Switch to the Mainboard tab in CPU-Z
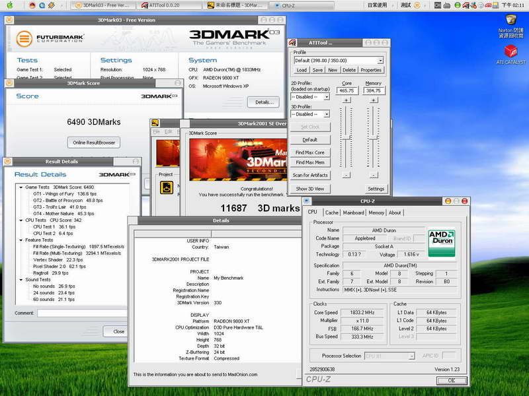 tap(353, 213)
